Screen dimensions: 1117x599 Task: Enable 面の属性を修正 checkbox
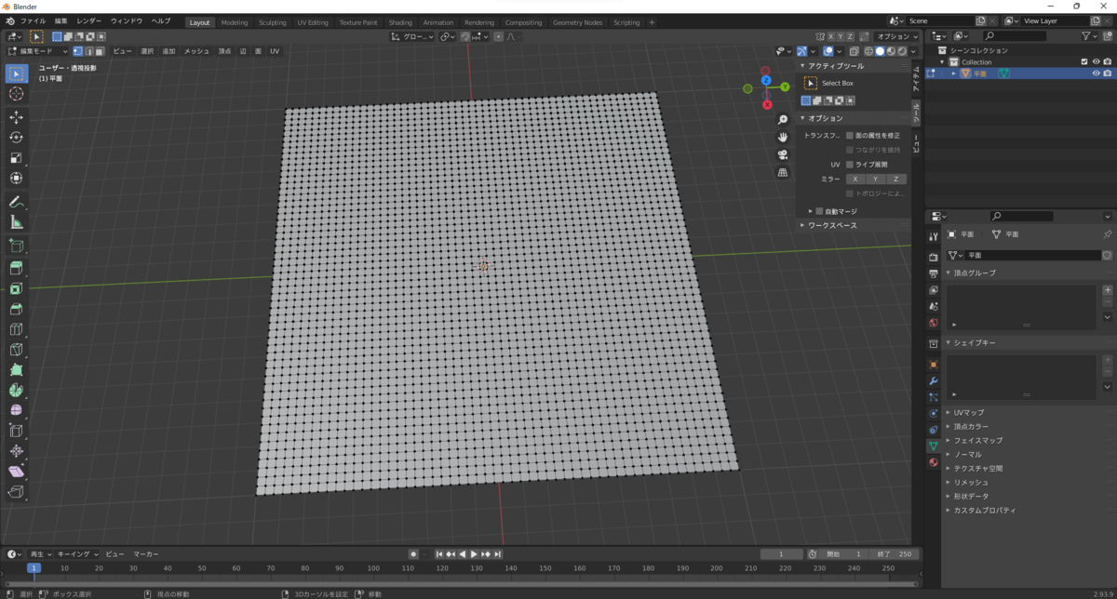[x=850, y=135]
